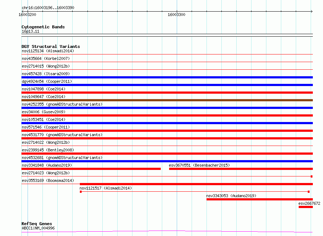
Task: Click the blue bar for nsv4532681
Action: click(167, 161)
